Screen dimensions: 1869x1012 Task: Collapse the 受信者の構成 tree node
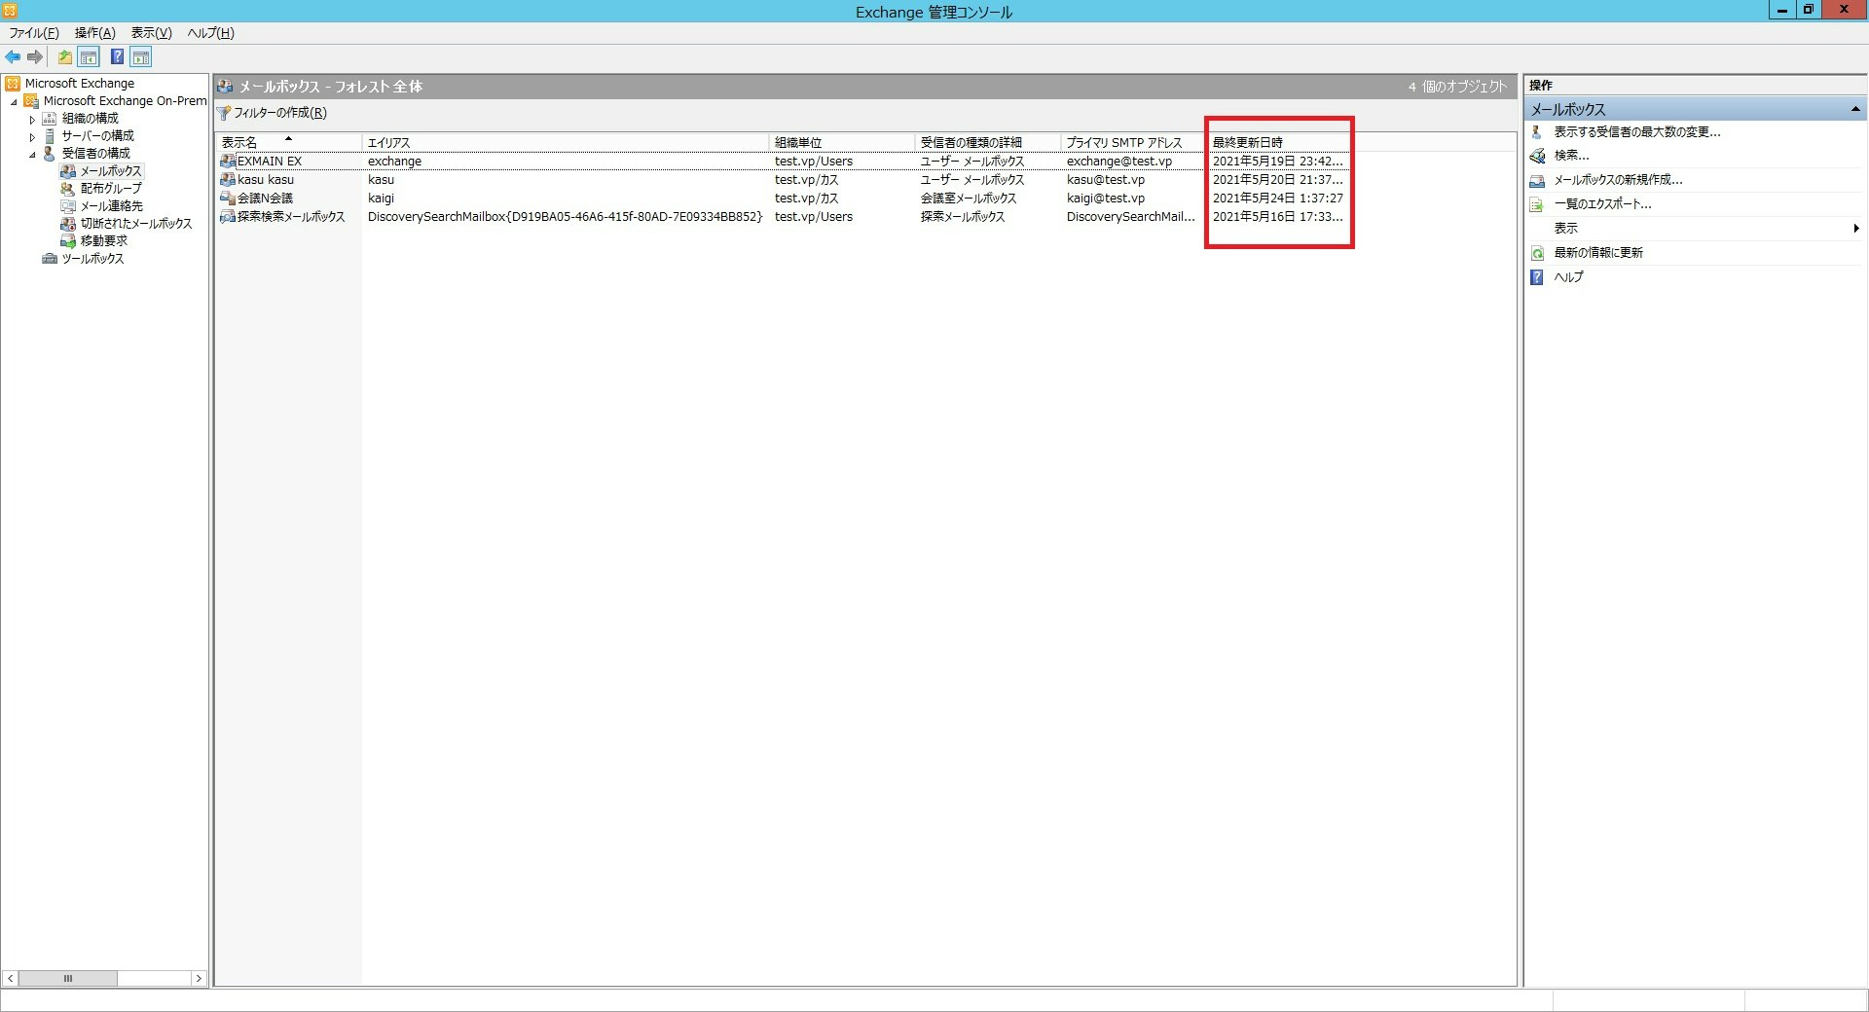pyautogui.click(x=32, y=155)
